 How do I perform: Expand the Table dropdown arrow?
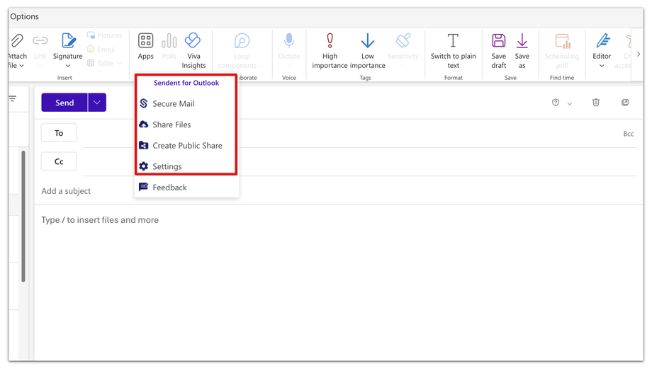coord(119,63)
